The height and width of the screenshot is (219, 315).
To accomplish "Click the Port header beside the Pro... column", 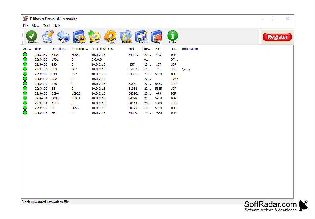I will point(161,49).
